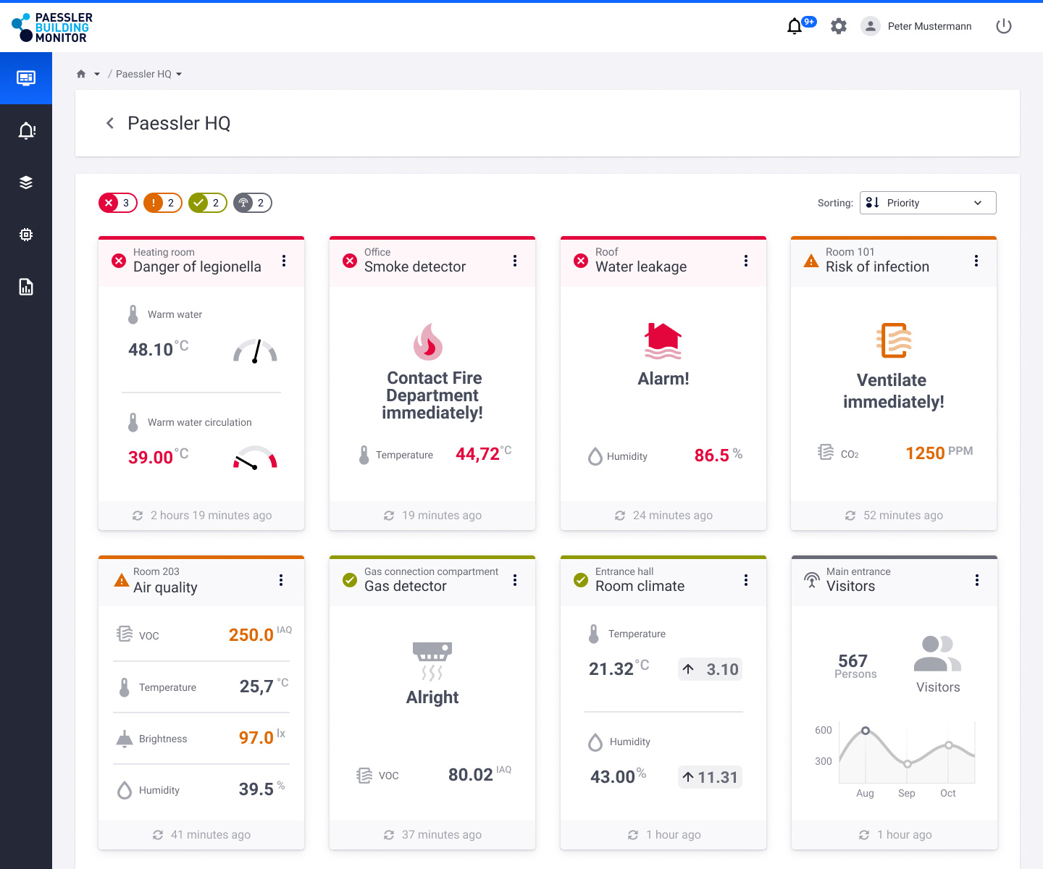Expand the home breadcrumb dropdown arrow
1043x869 pixels.
(x=97, y=74)
